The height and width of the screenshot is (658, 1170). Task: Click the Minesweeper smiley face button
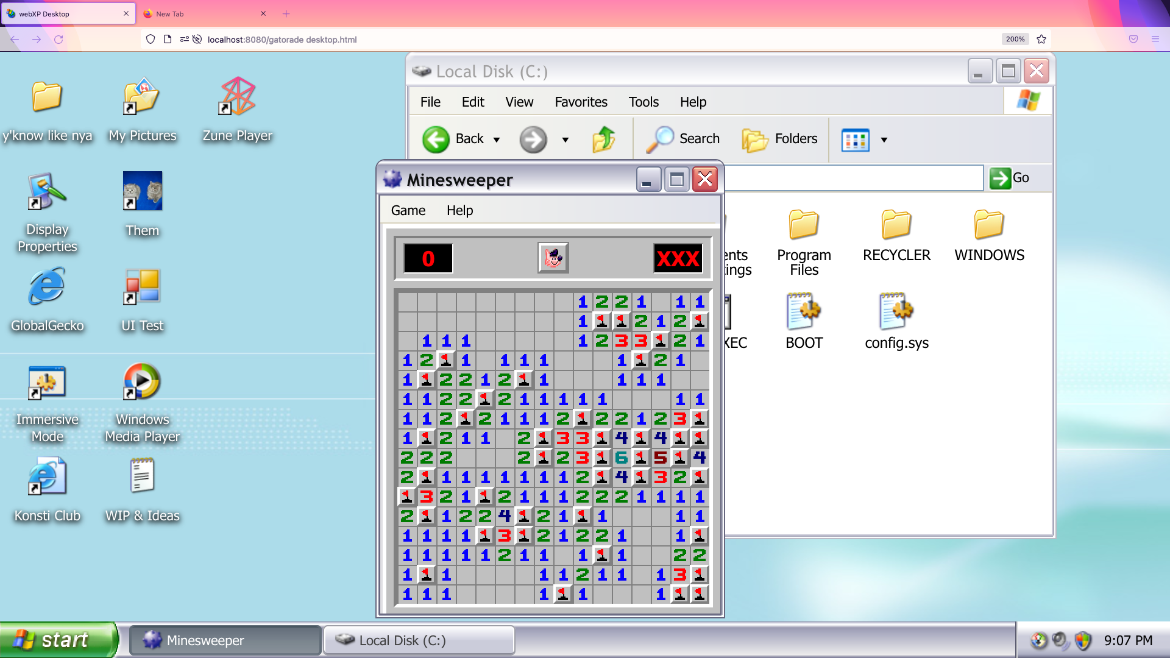click(553, 258)
